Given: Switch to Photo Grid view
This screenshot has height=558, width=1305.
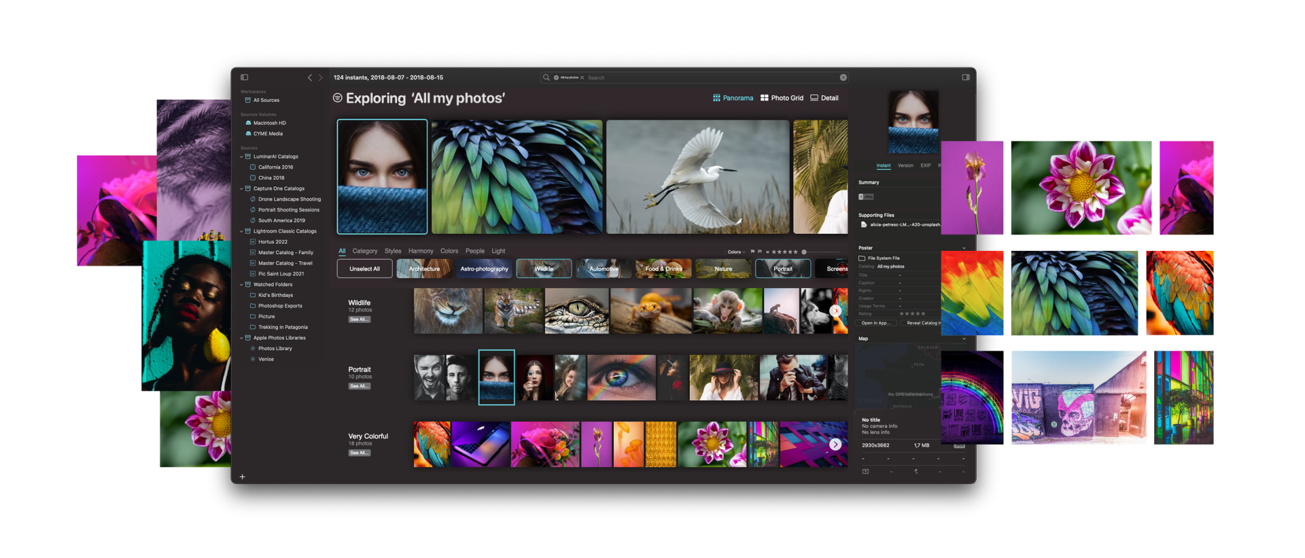Looking at the screenshot, I should pyautogui.click(x=782, y=98).
